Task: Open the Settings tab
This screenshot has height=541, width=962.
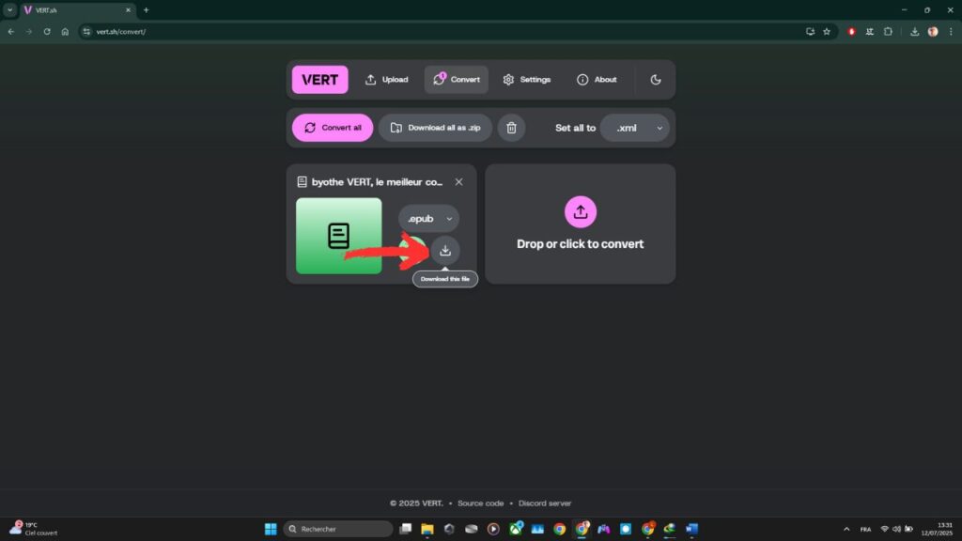Action: pos(526,80)
